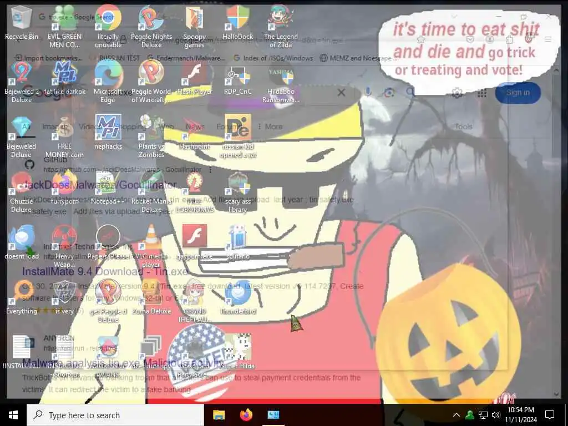Image resolution: width=568 pixels, height=426 pixels.
Task: Select the FREE MONEY.com shortcut
Action: point(64,137)
